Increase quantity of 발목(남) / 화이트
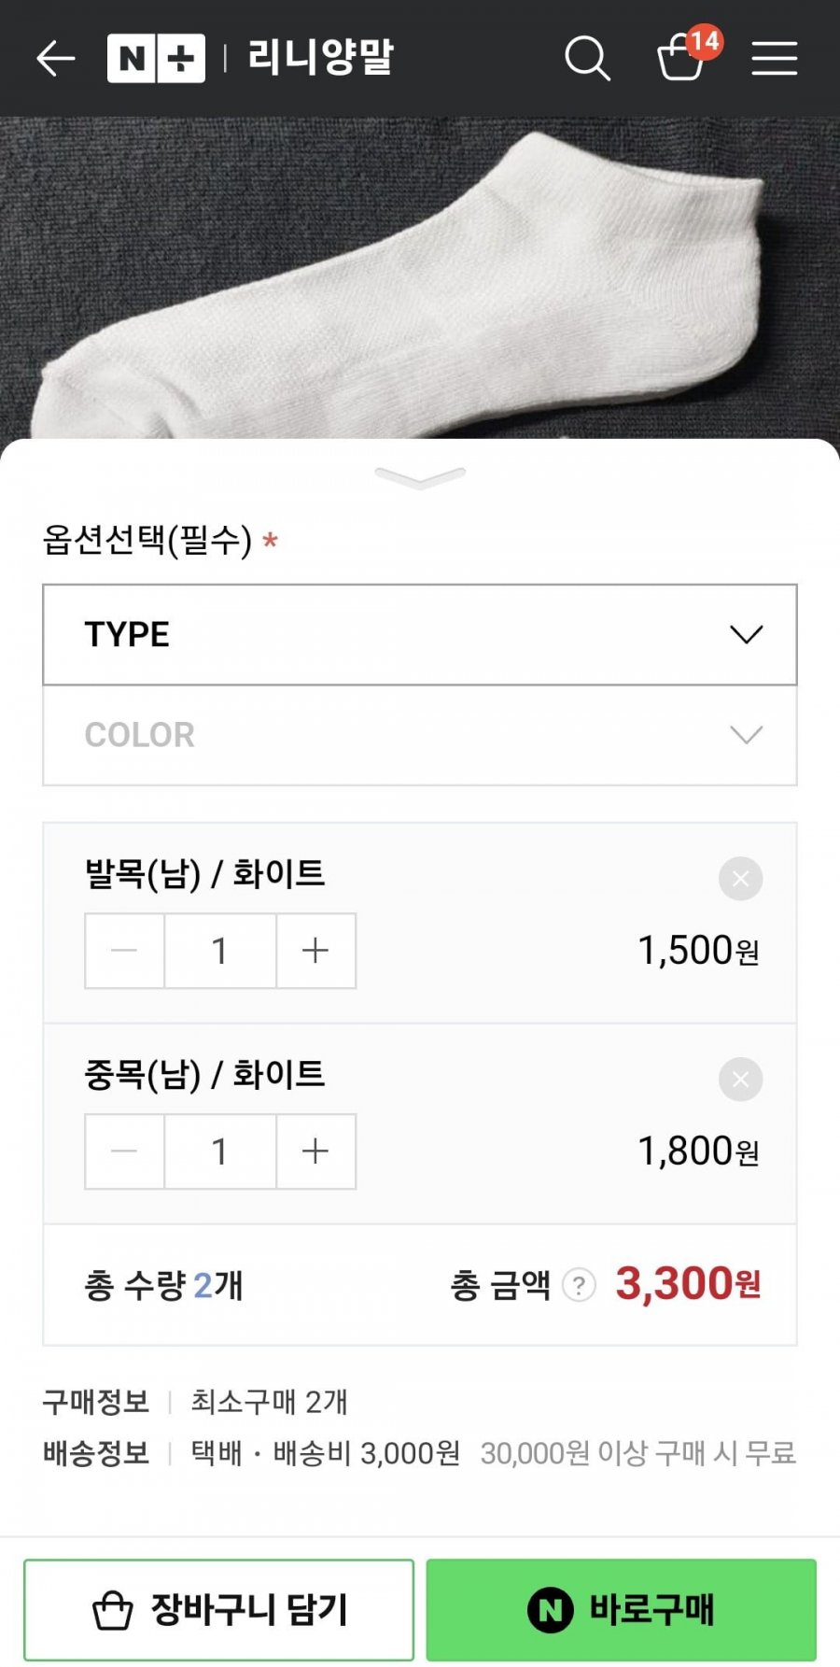Screen dimensions: 840x1667 click(315, 951)
